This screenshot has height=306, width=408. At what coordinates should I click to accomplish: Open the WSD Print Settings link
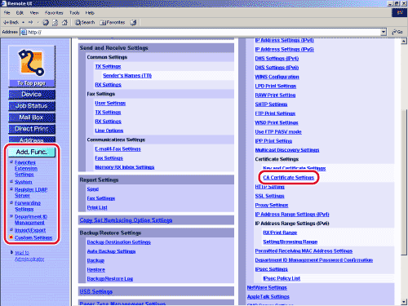pos(277,122)
